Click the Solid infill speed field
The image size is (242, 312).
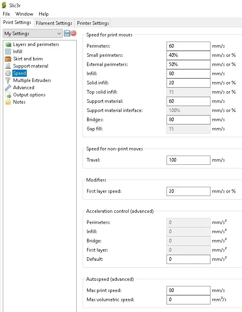coord(188,83)
